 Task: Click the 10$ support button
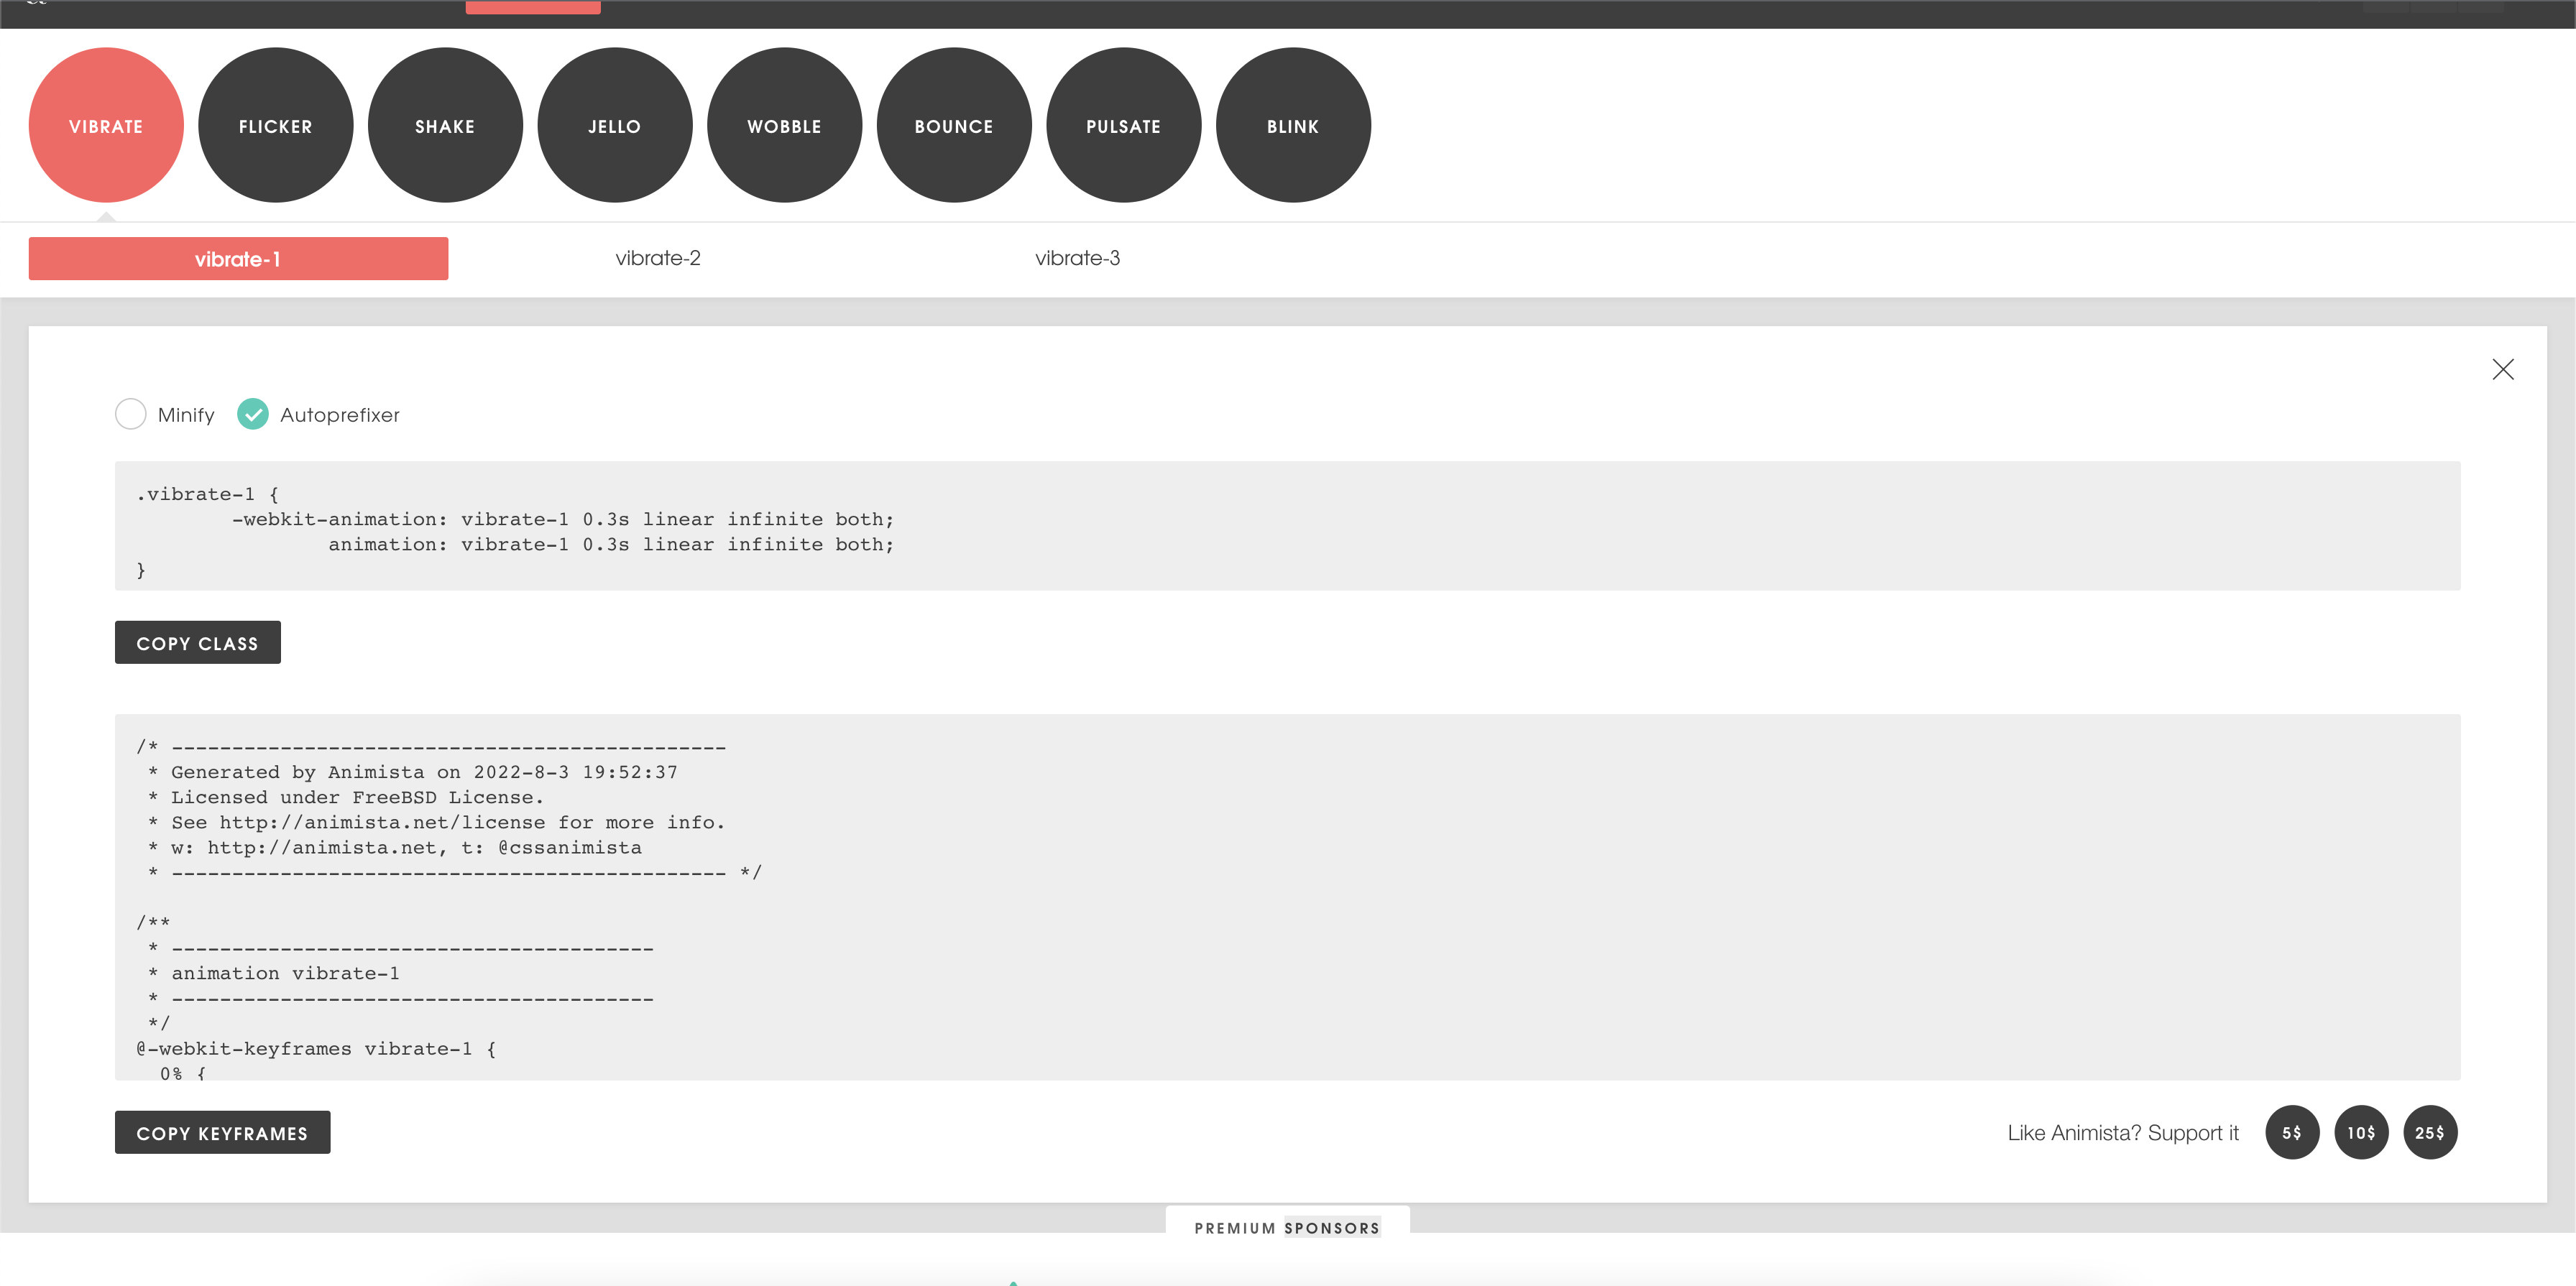pos(2360,1132)
